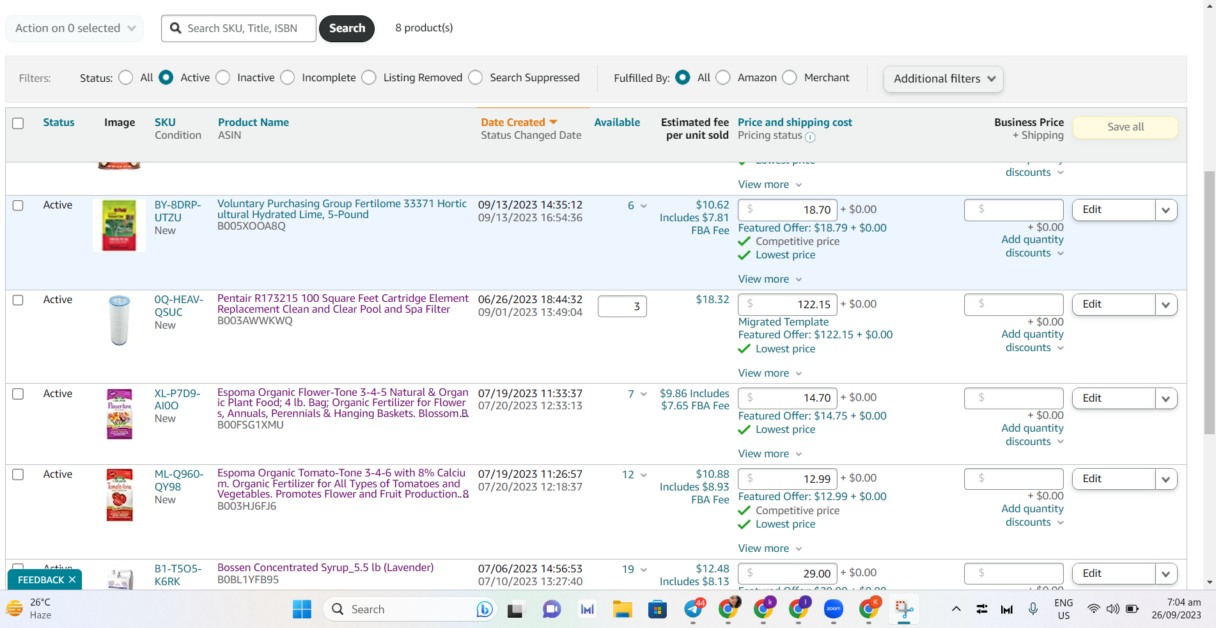Open File Explorer from the taskbar

pyautogui.click(x=622, y=609)
